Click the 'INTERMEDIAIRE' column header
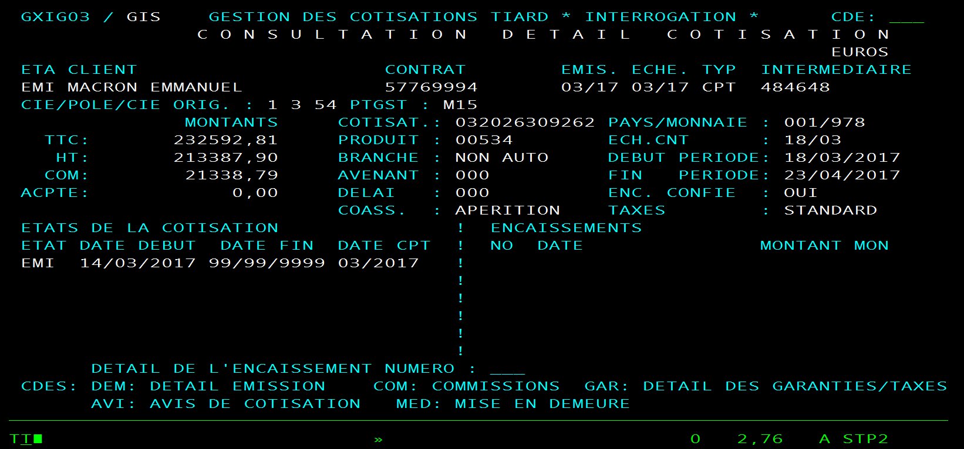 [836, 70]
